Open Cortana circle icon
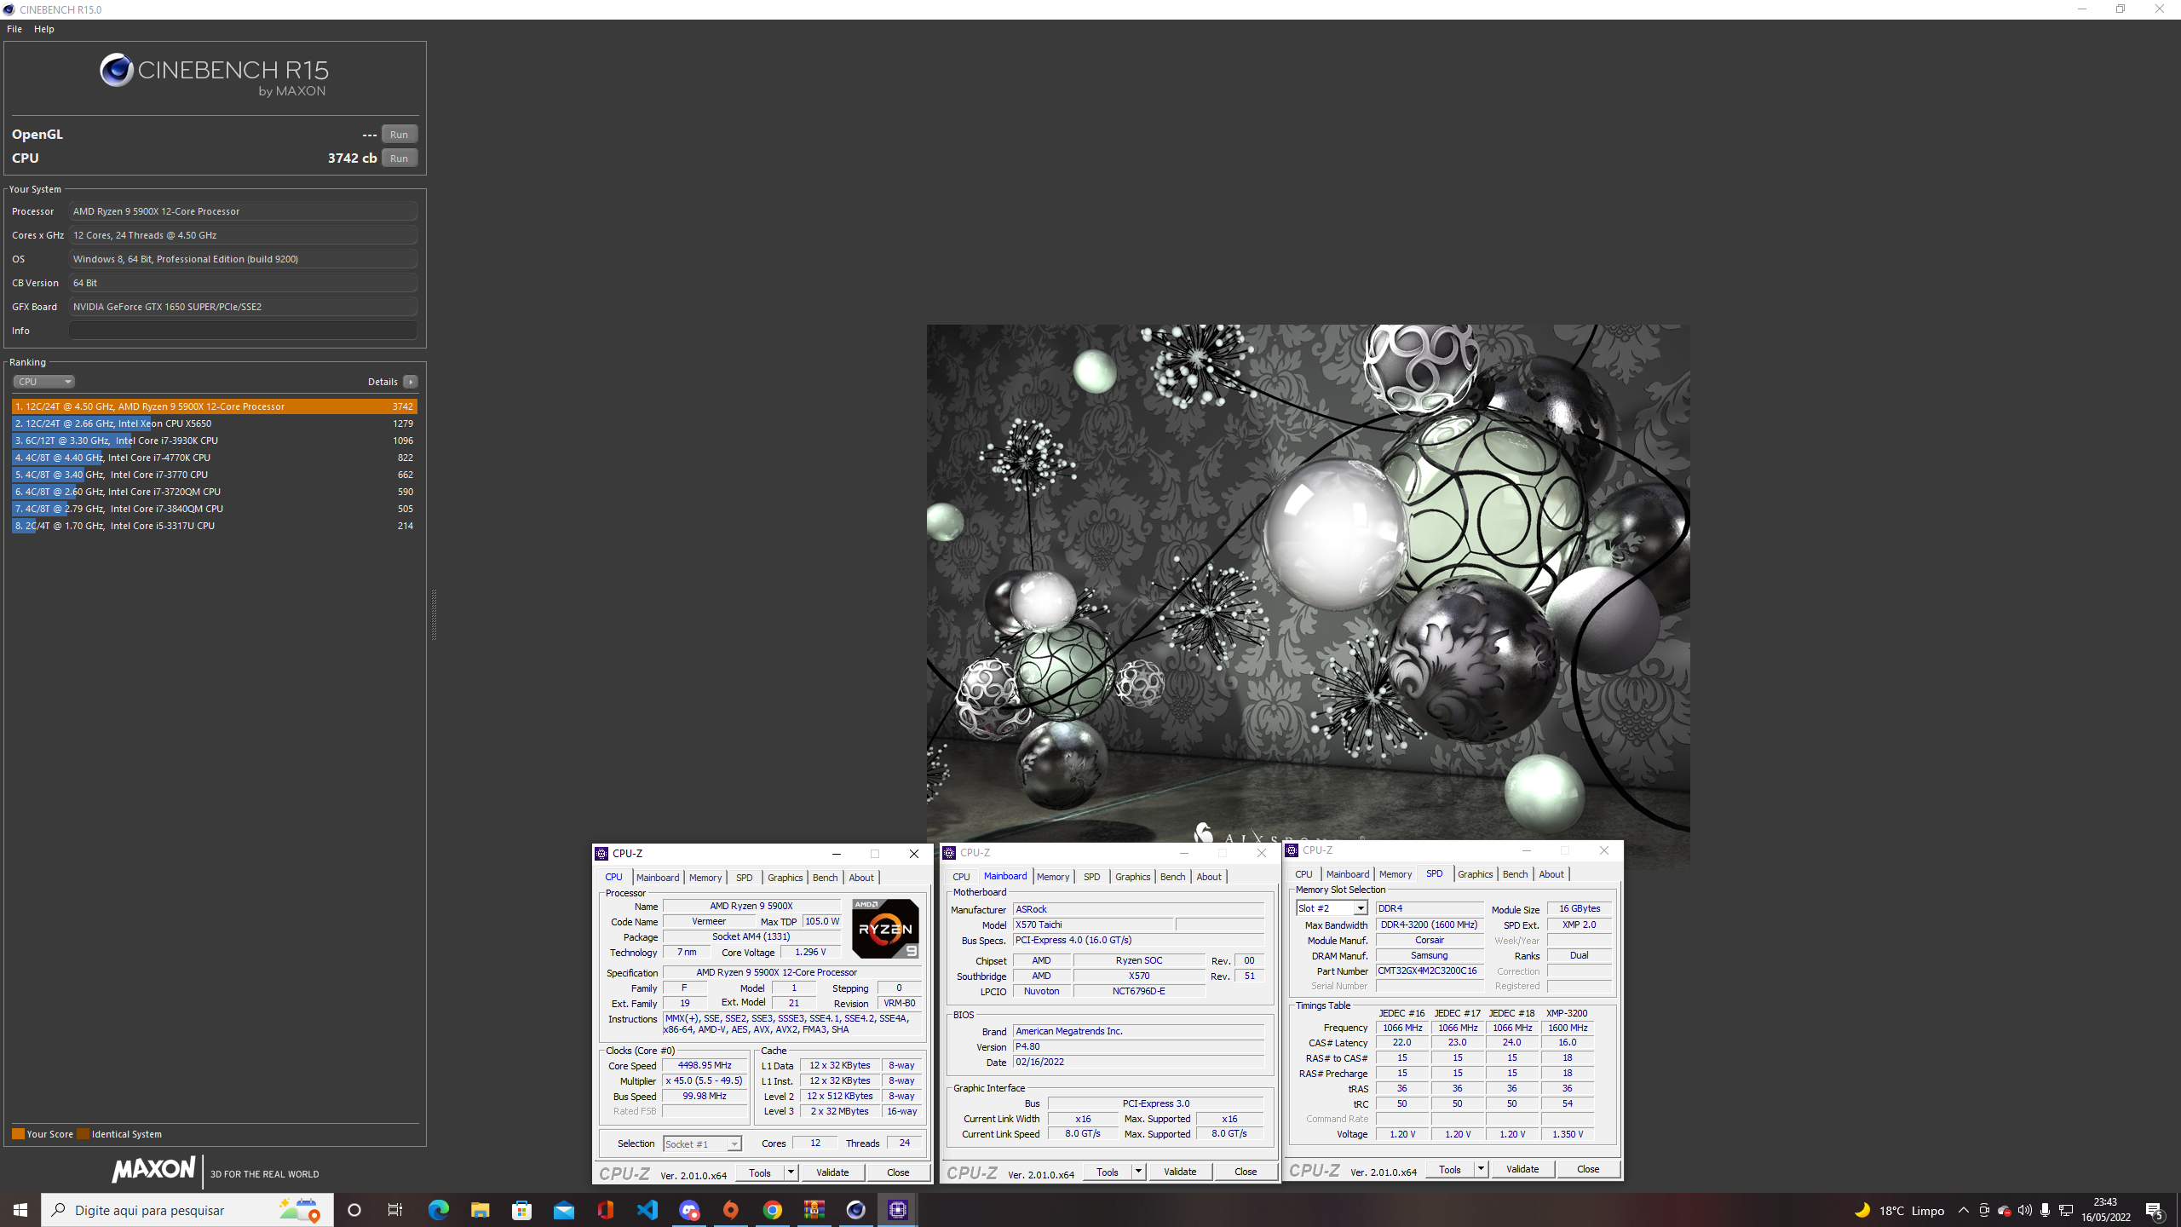Viewport: 2181px width, 1227px height. (354, 1210)
